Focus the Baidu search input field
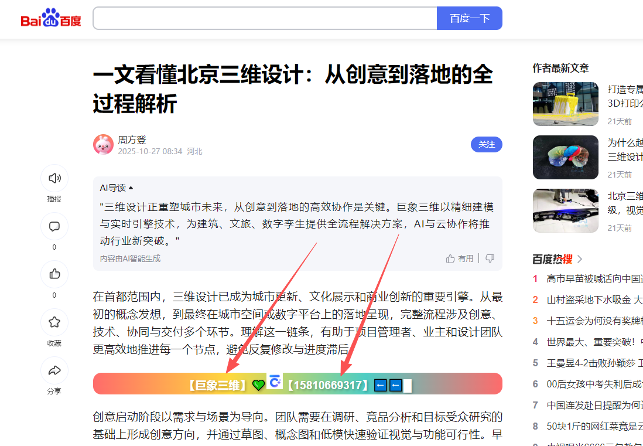The height and width of the screenshot is (446, 643). coord(265,18)
